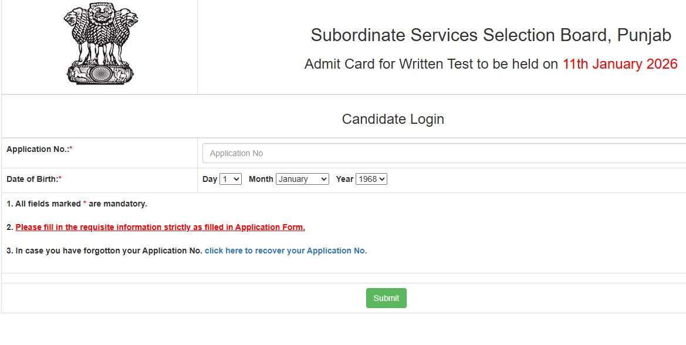
Task: Click the Subordinate Services Selection Board title
Action: pos(490,35)
